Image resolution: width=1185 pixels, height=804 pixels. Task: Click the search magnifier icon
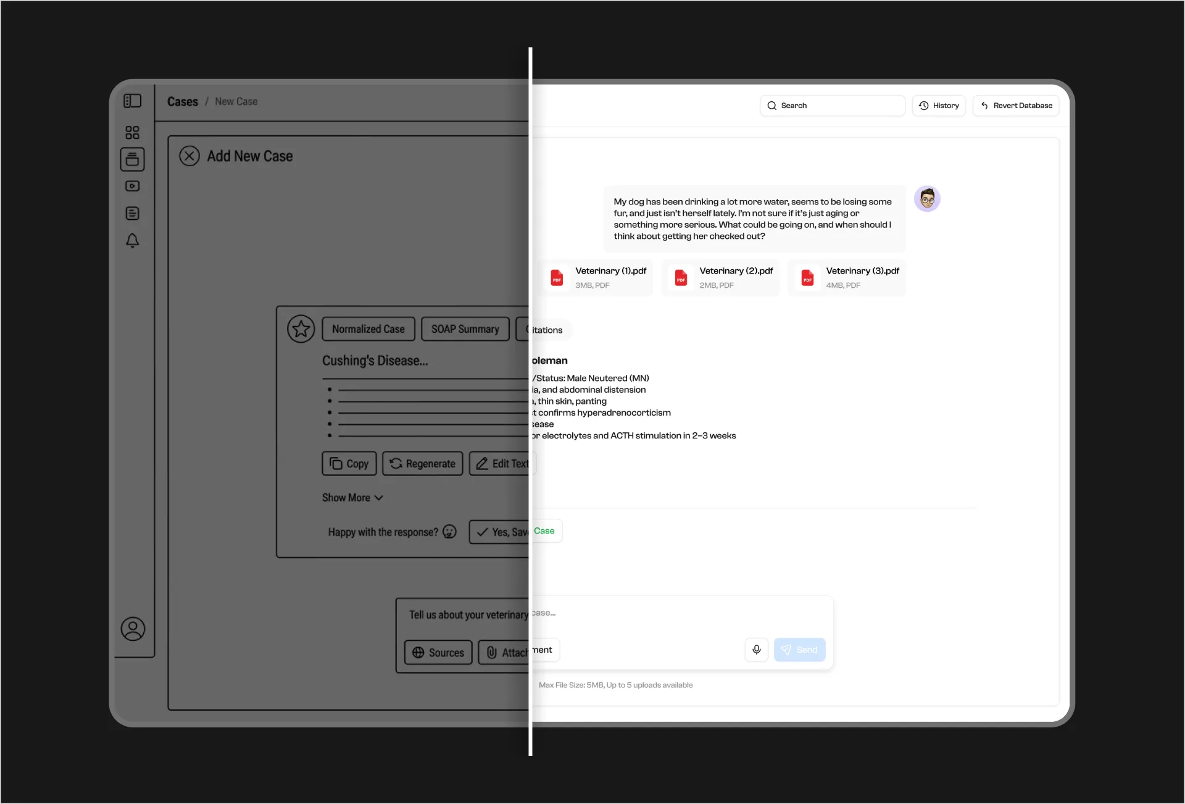pos(771,106)
